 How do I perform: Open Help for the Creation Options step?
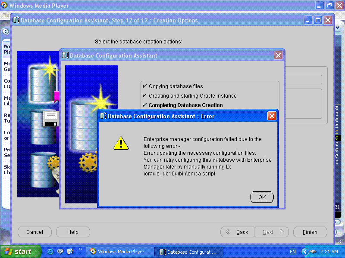click(x=73, y=232)
